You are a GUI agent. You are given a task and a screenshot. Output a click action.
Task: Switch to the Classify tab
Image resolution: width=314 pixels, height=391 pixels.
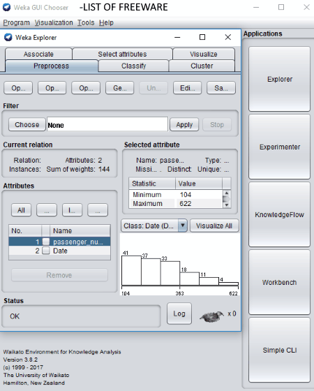pyautogui.click(x=133, y=66)
